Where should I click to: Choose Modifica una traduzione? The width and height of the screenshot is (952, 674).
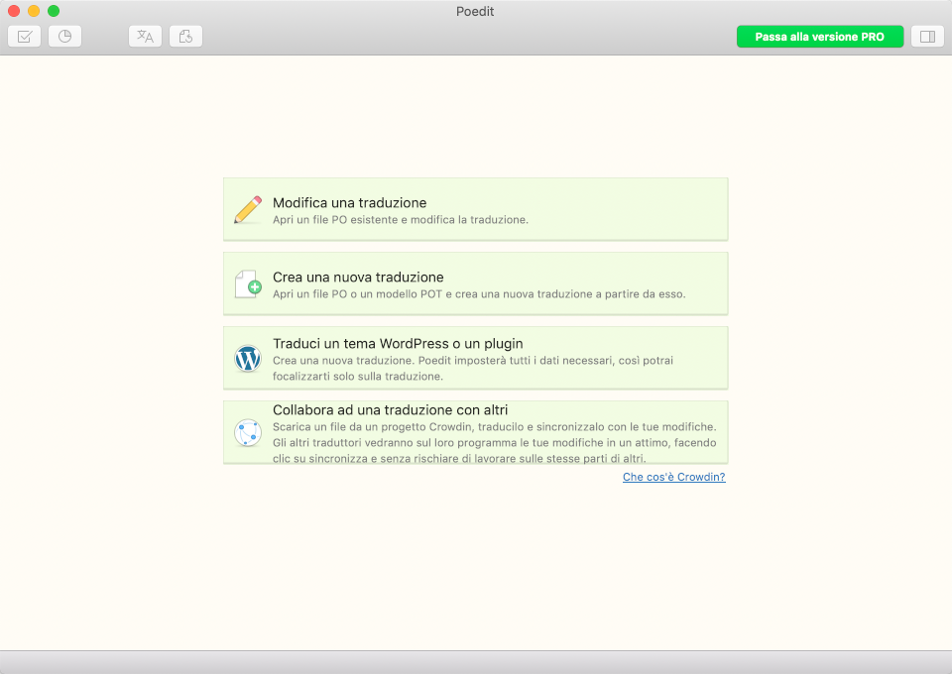pyautogui.click(x=475, y=209)
